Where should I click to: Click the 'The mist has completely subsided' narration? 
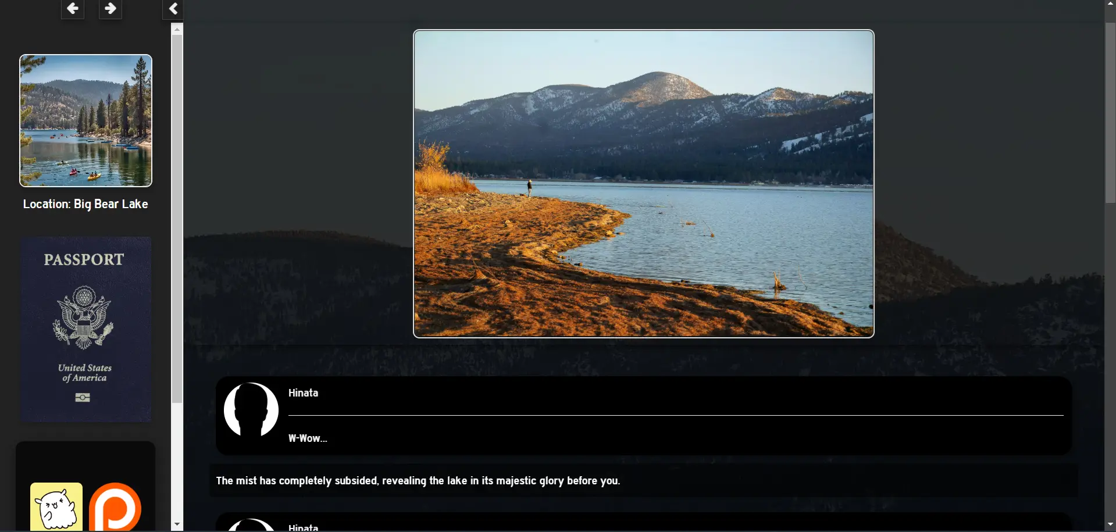(418, 481)
